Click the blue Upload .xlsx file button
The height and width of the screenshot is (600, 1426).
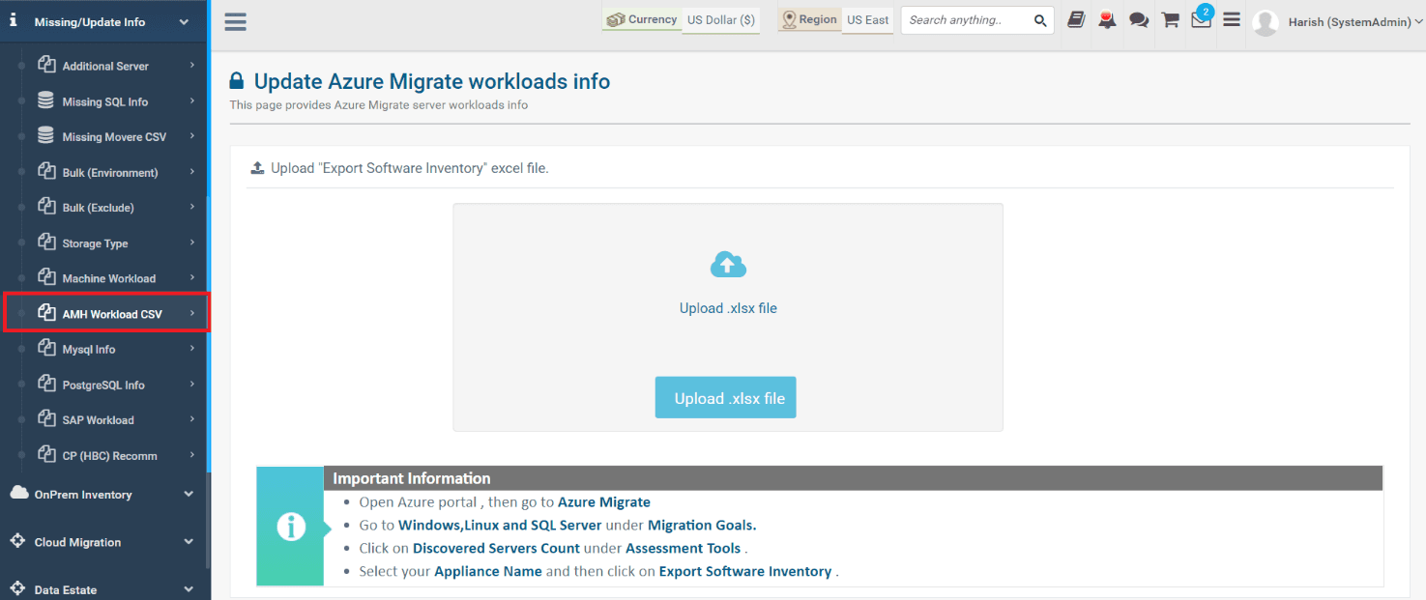tap(725, 397)
